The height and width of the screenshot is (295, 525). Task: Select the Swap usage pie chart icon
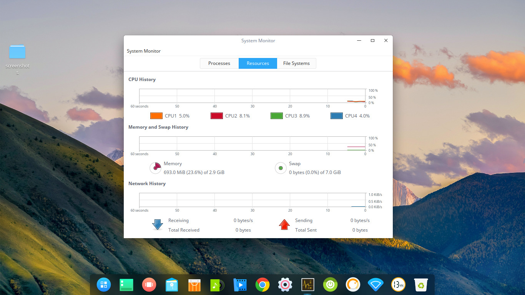[x=281, y=168]
